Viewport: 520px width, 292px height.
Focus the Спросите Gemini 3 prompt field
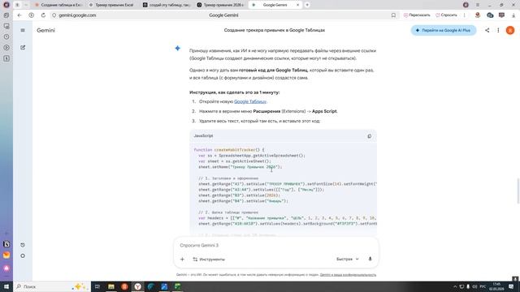click(276, 245)
